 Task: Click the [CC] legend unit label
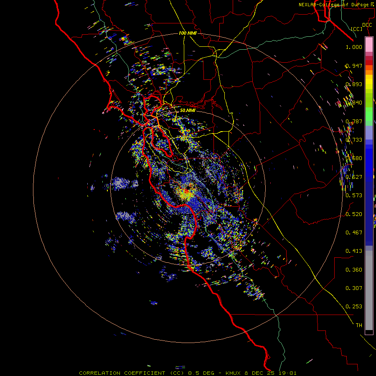(357, 29)
